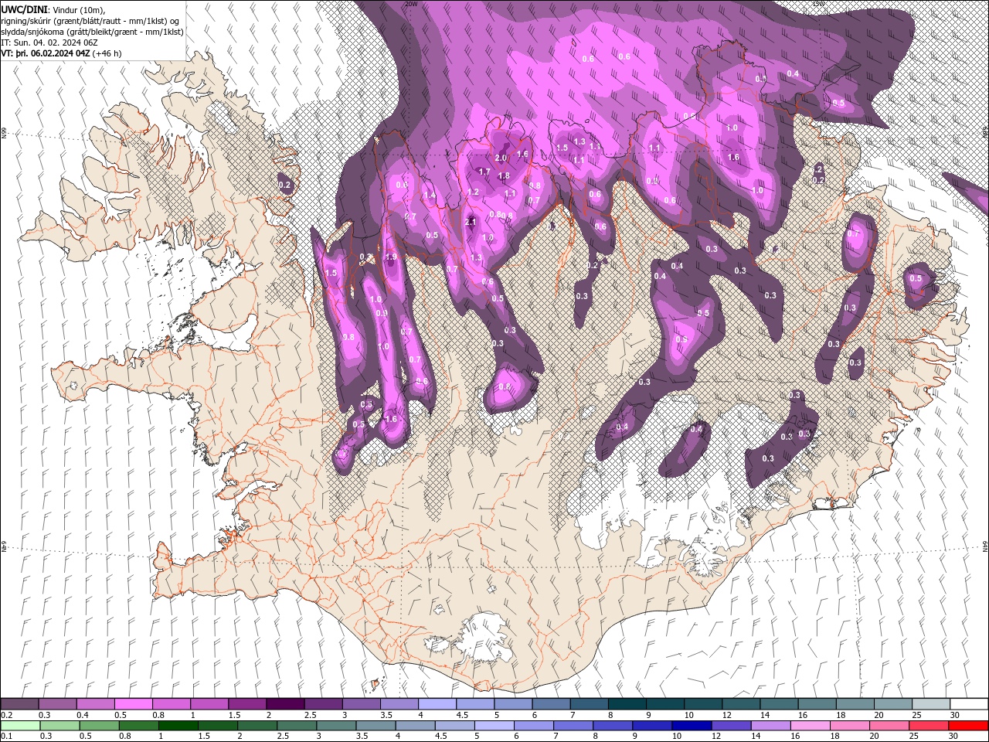Click the light pink 16 swatch in bottom legend row
This screenshot has width=989, height=742.
(x=809, y=726)
